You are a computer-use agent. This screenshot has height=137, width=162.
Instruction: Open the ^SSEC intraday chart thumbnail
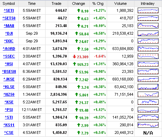click(x=148, y=56)
